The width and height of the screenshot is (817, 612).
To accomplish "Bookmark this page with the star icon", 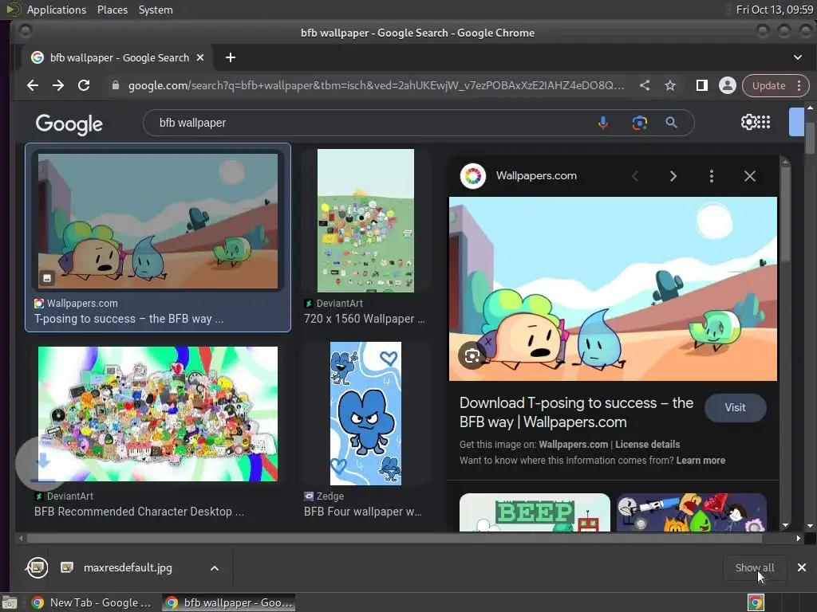I will (x=670, y=85).
